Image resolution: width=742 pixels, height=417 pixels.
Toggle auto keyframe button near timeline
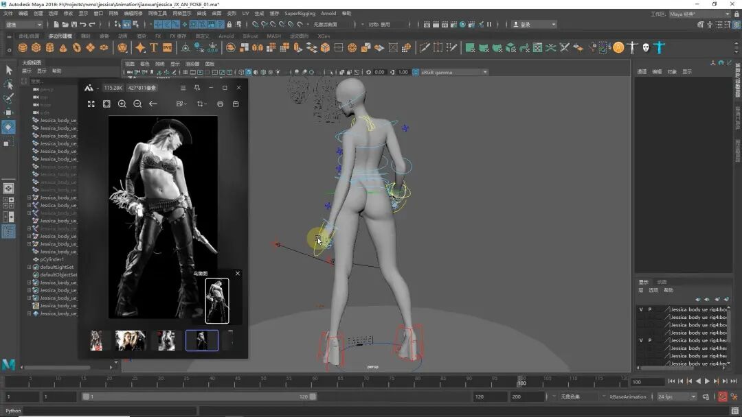click(x=723, y=396)
